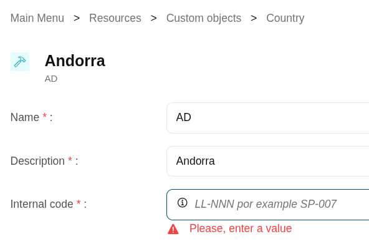The width and height of the screenshot is (369, 244).
Task: Navigate to Custom objects breadcrumb
Action: [x=204, y=18]
